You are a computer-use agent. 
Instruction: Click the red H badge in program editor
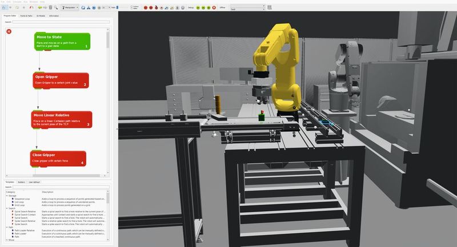pyautogui.click(x=9, y=31)
